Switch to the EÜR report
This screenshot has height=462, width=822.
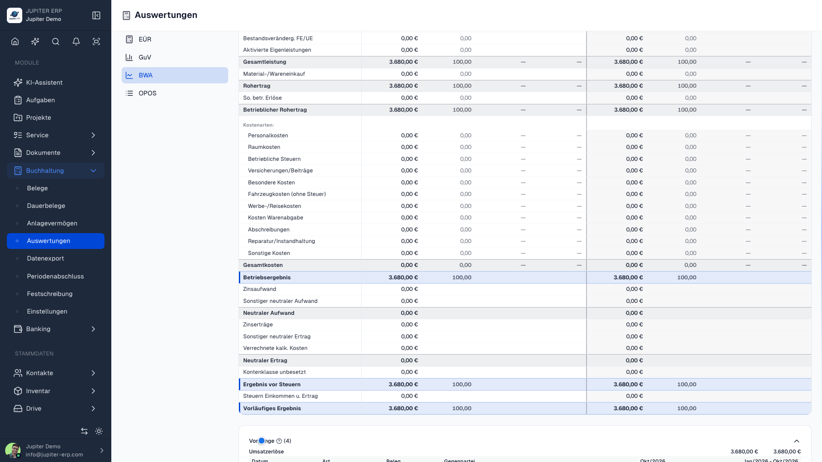(175, 39)
